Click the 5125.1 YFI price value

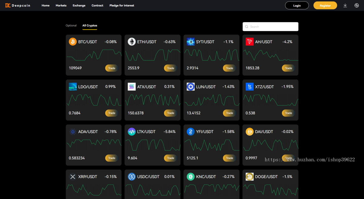coord(192,158)
